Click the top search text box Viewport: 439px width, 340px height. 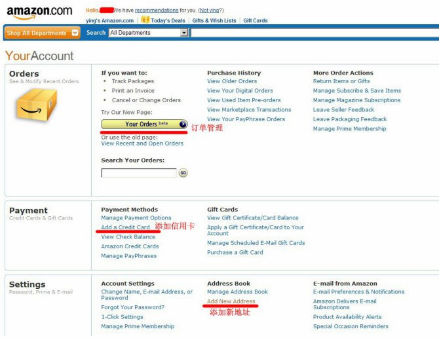tap(315, 33)
